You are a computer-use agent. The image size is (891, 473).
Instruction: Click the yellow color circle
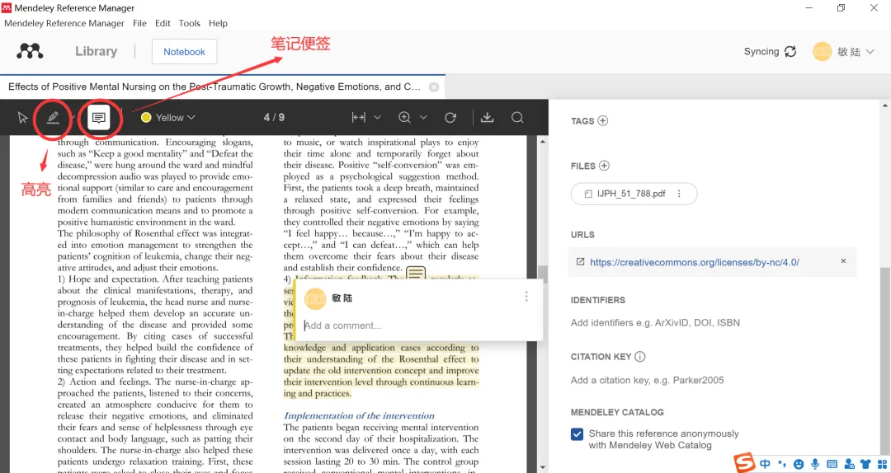(x=146, y=118)
